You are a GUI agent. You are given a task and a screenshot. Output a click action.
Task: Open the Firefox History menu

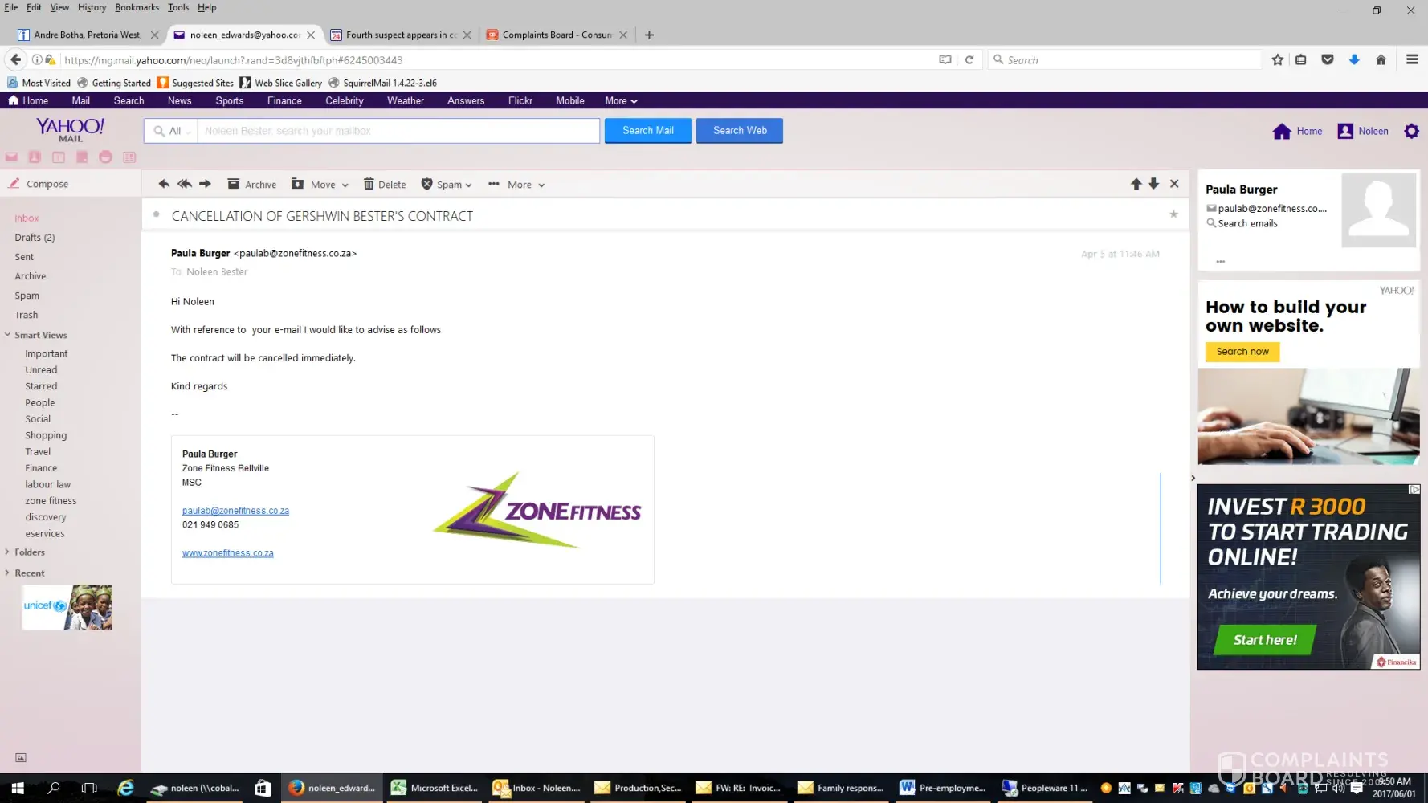click(92, 7)
